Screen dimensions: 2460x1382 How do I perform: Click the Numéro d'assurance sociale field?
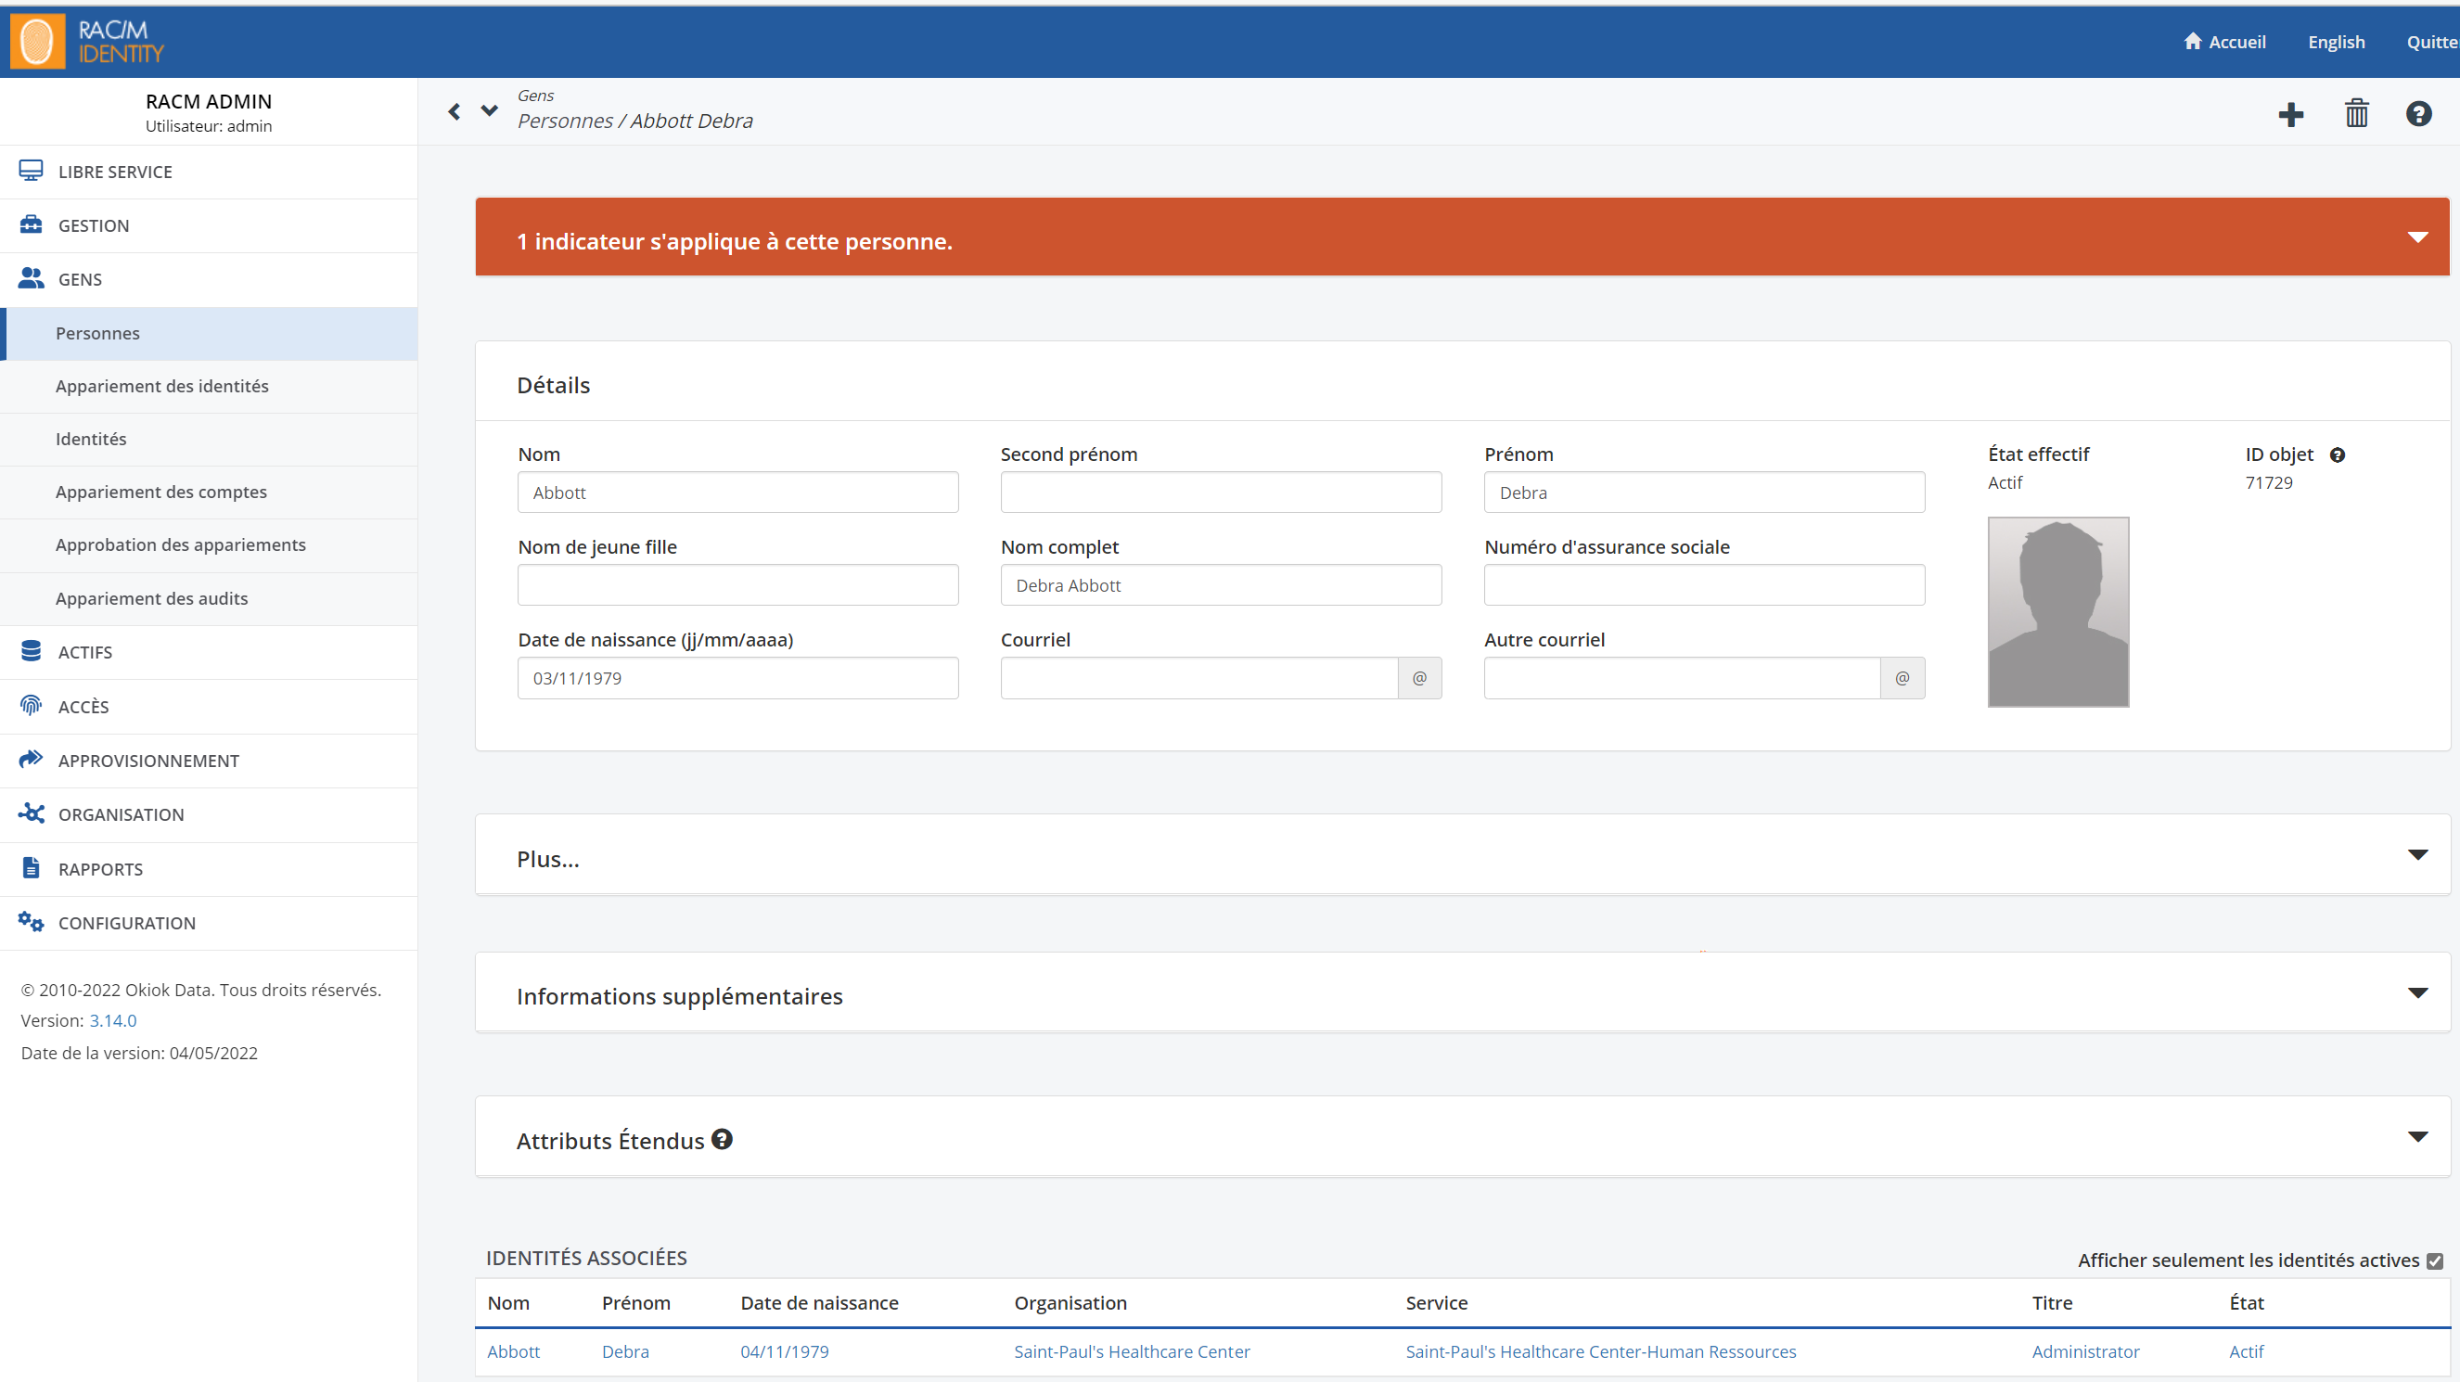[x=1704, y=585]
